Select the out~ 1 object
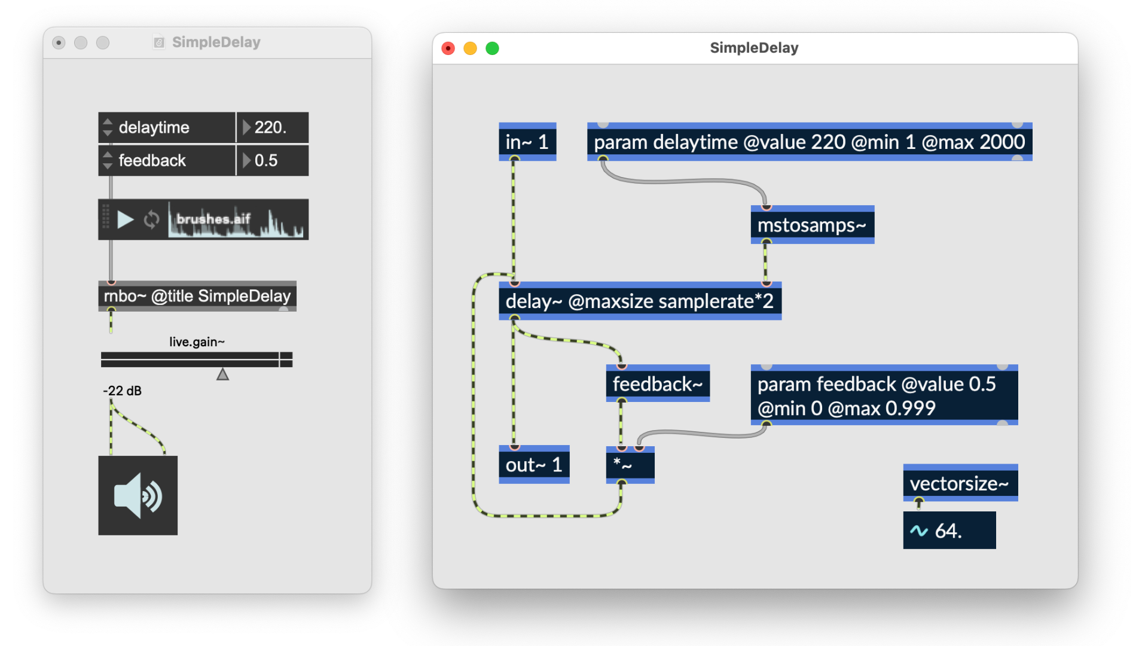 533,465
